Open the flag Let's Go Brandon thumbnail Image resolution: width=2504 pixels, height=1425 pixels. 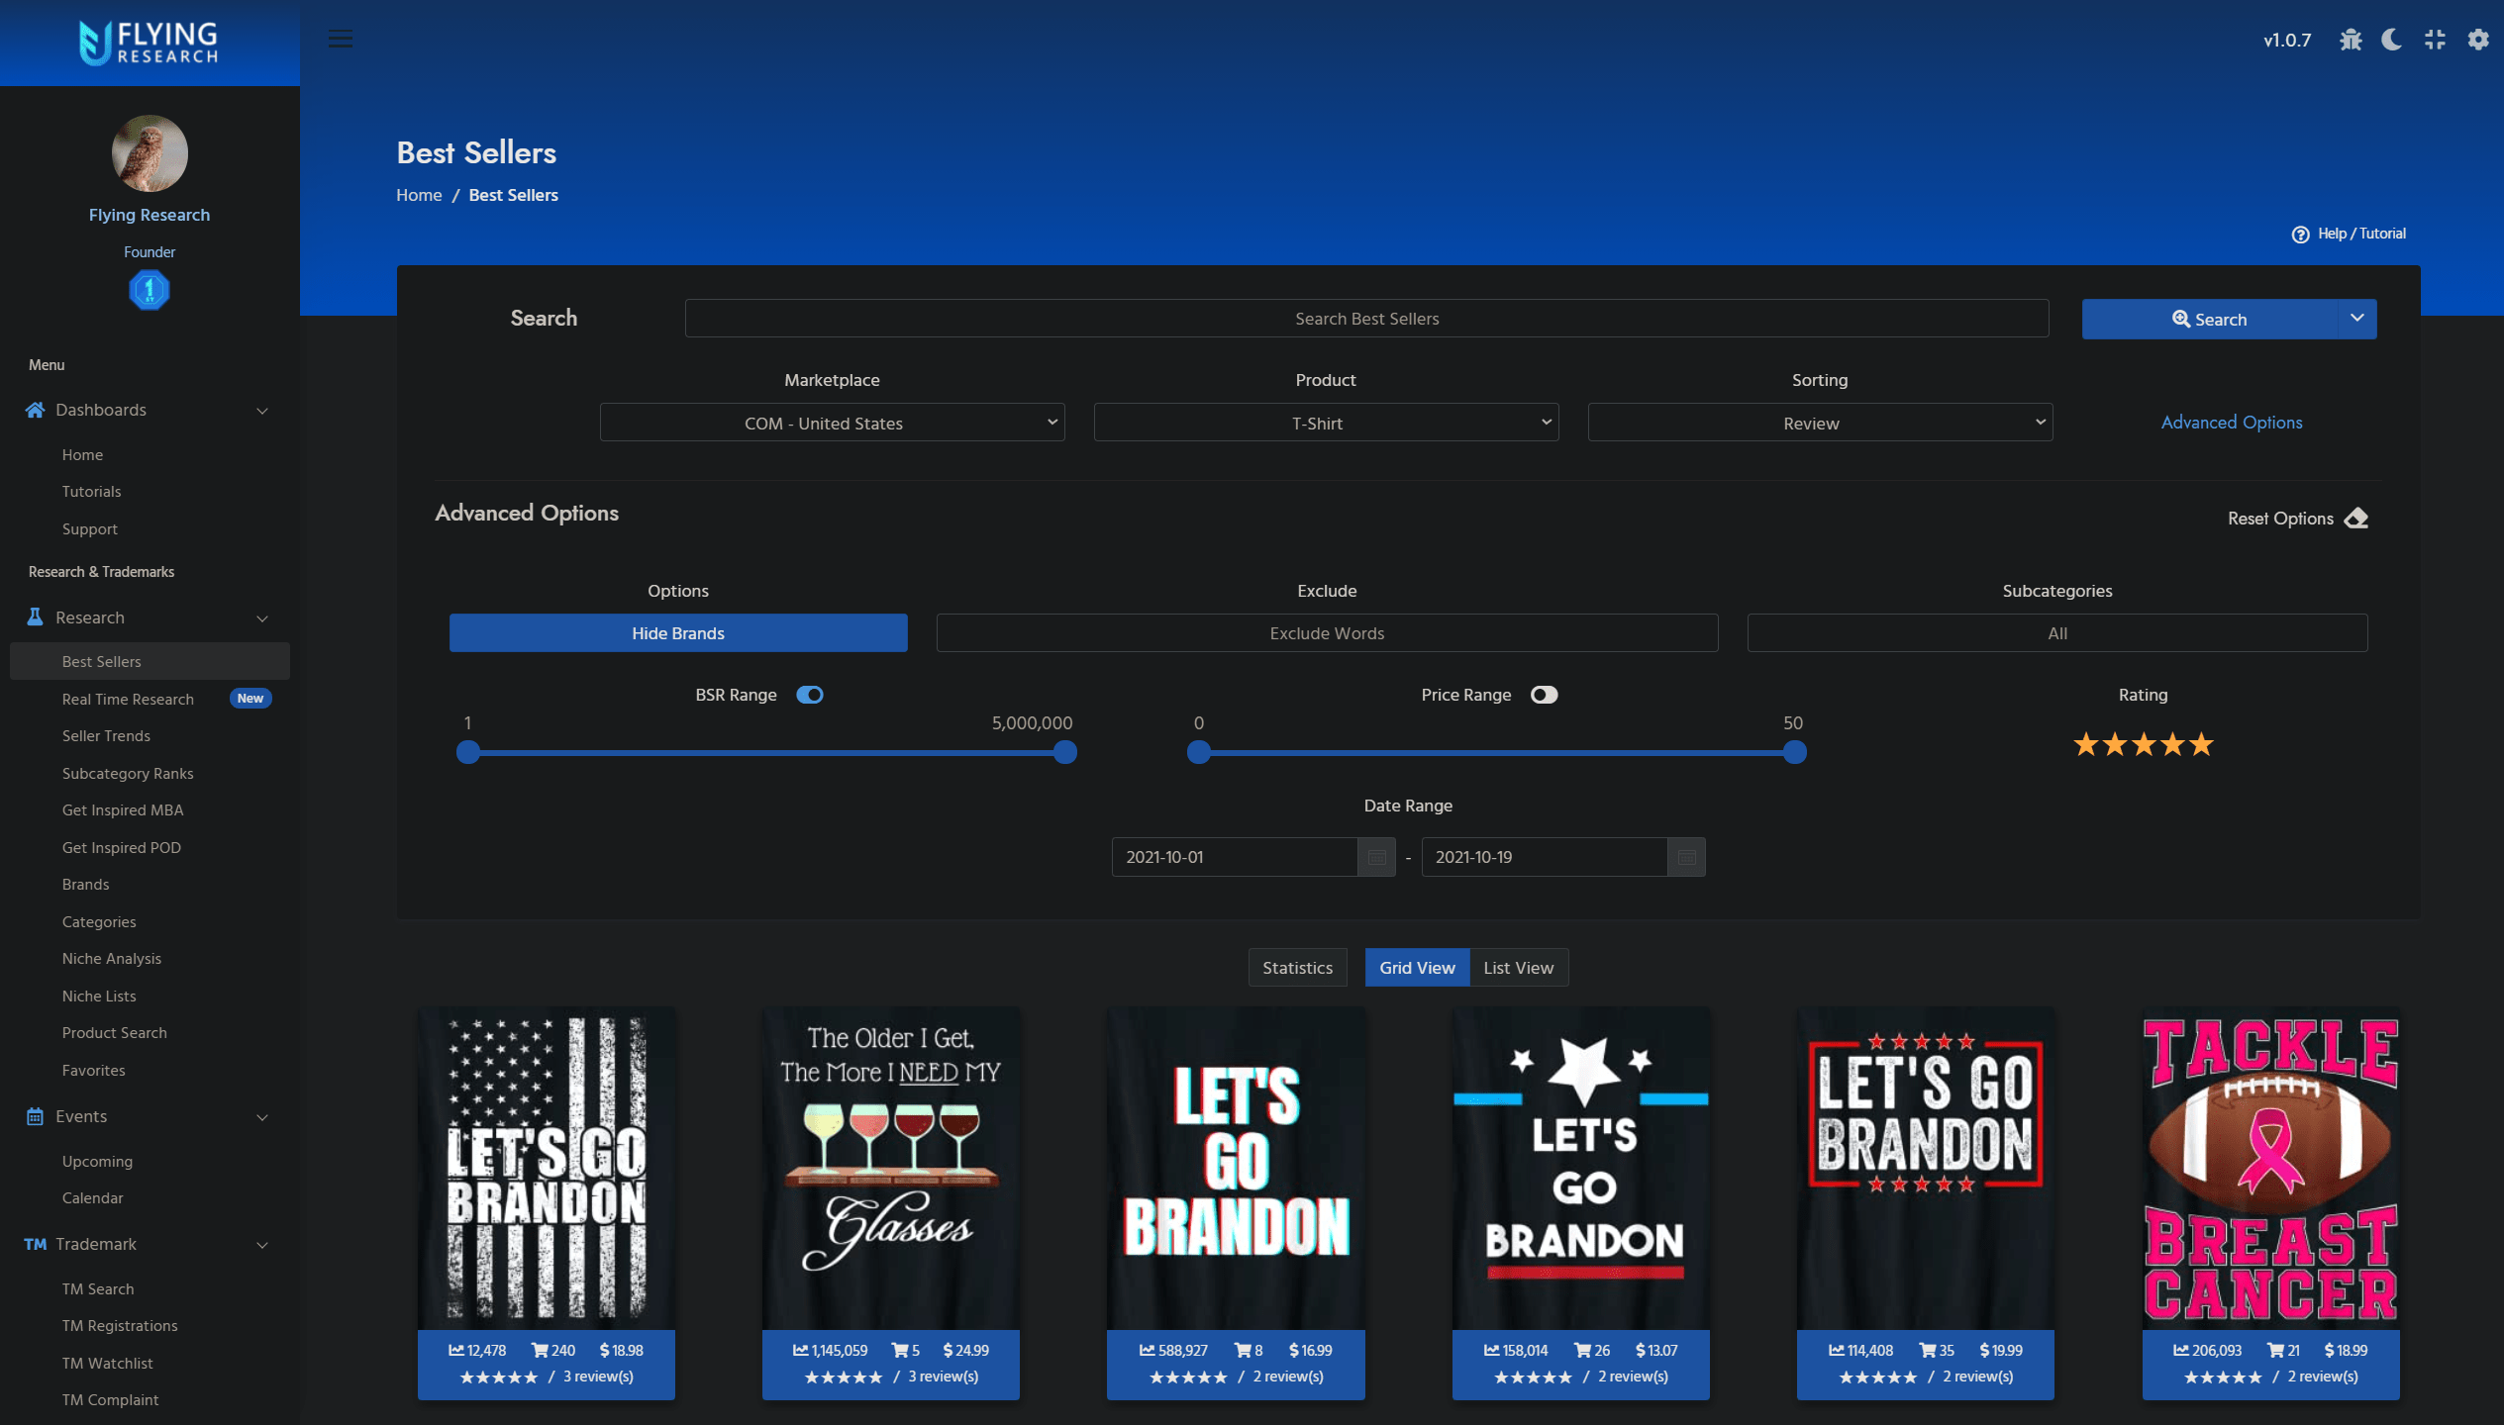tap(547, 1169)
